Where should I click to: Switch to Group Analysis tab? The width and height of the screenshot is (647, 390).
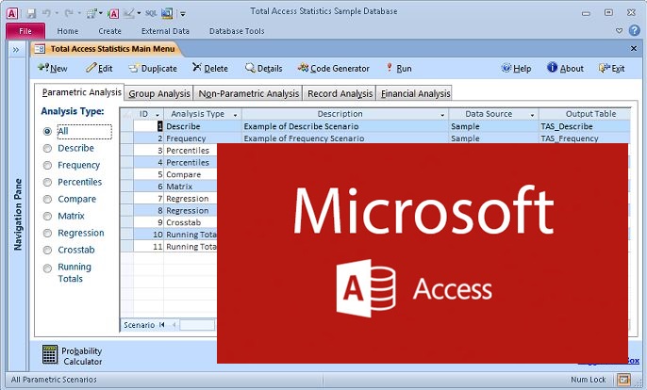pyautogui.click(x=158, y=93)
